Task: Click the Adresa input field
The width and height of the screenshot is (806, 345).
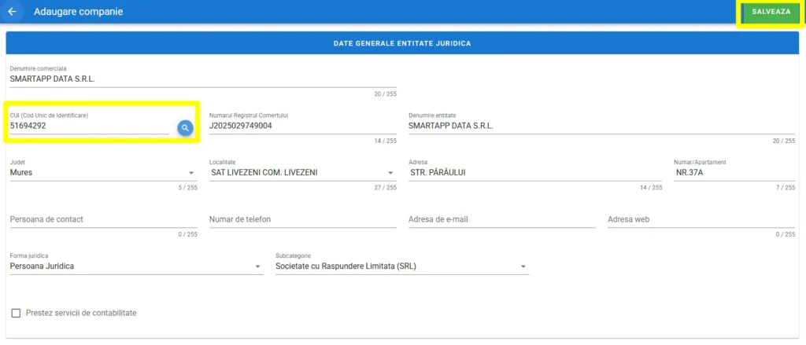Action: pos(535,173)
